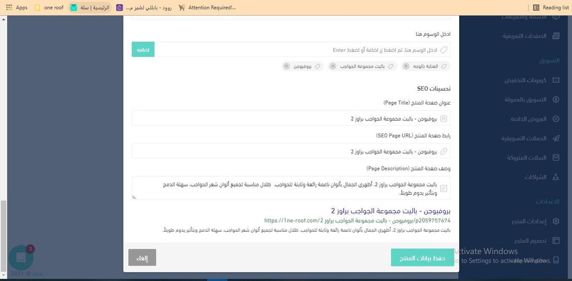
Task: Click the تحسينات SEO section heading
Action: coord(433,89)
